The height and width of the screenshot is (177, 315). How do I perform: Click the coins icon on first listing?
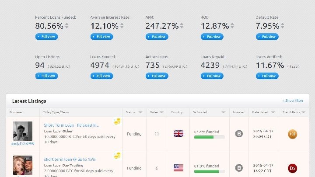[117, 121]
